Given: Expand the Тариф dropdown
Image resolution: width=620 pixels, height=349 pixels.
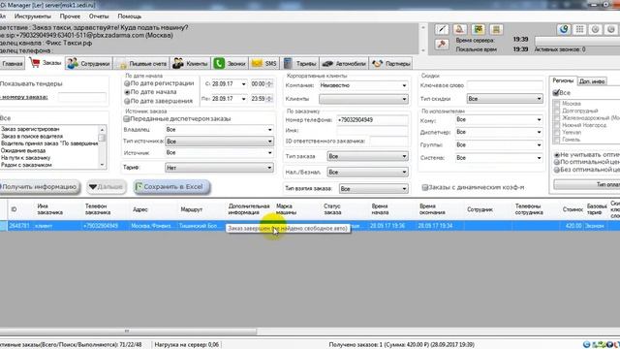Looking at the screenshot, I should [269, 168].
